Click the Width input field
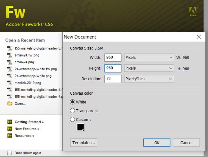 pos(113,58)
